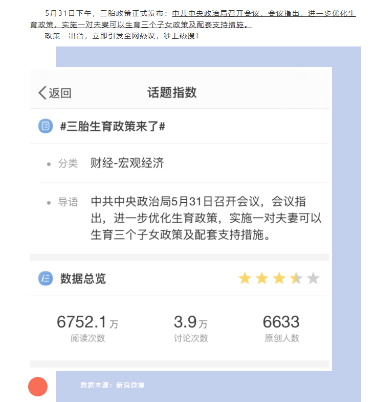
Task: Click the 返回 back button text
Action: [x=60, y=93]
